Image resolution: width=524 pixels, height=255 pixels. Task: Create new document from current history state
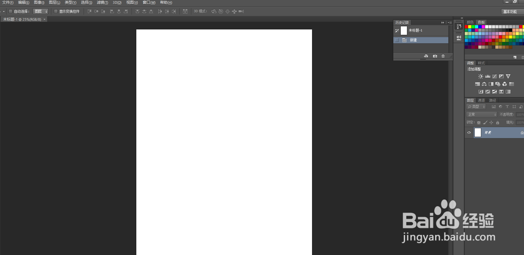[x=426, y=56]
